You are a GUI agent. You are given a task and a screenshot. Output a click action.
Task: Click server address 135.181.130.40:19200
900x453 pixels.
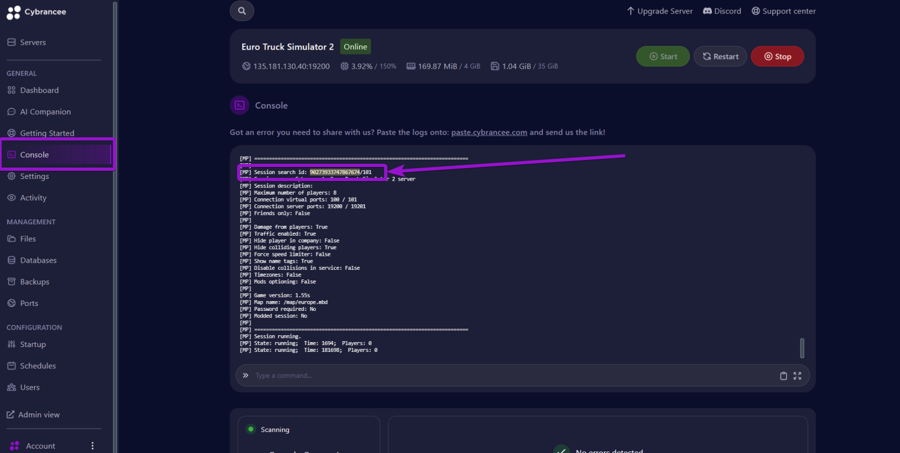291,66
